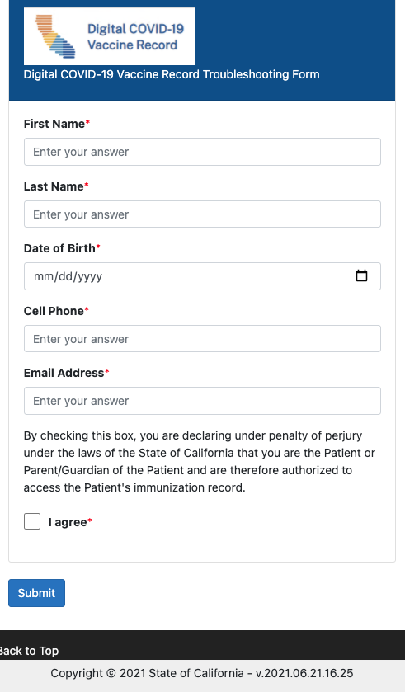The height and width of the screenshot is (692, 405).
Task: Select the Date of Birth field
Action: pyautogui.click(x=202, y=276)
